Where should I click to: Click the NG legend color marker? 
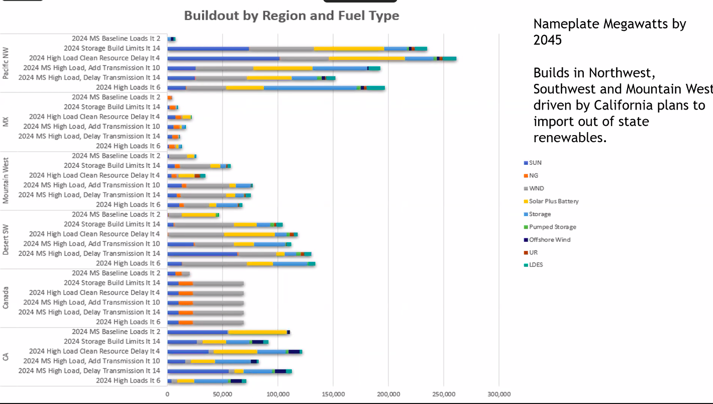(526, 176)
